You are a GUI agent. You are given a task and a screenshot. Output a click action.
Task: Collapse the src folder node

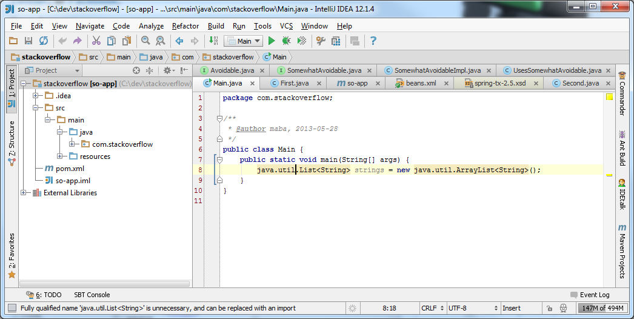[x=36, y=108]
